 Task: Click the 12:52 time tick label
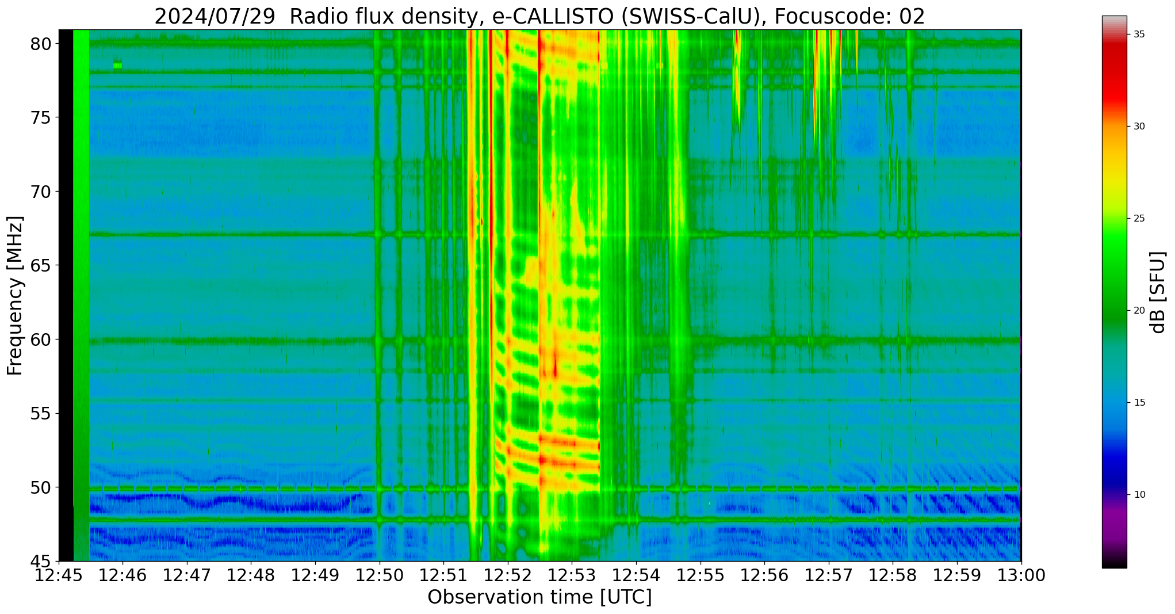[508, 575]
